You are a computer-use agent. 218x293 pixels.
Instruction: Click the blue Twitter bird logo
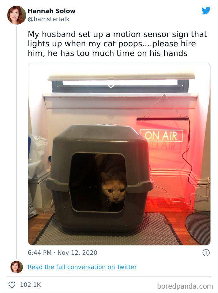pyautogui.click(x=206, y=11)
